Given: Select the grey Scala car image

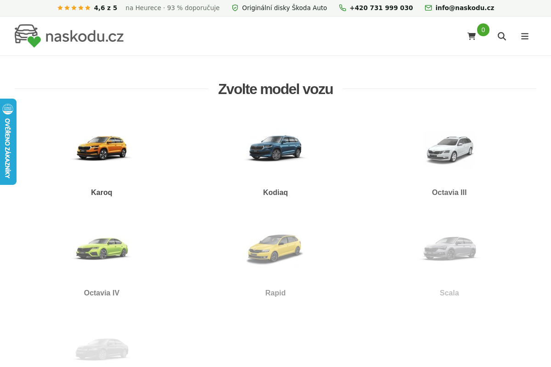Looking at the screenshot, I should (450, 248).
